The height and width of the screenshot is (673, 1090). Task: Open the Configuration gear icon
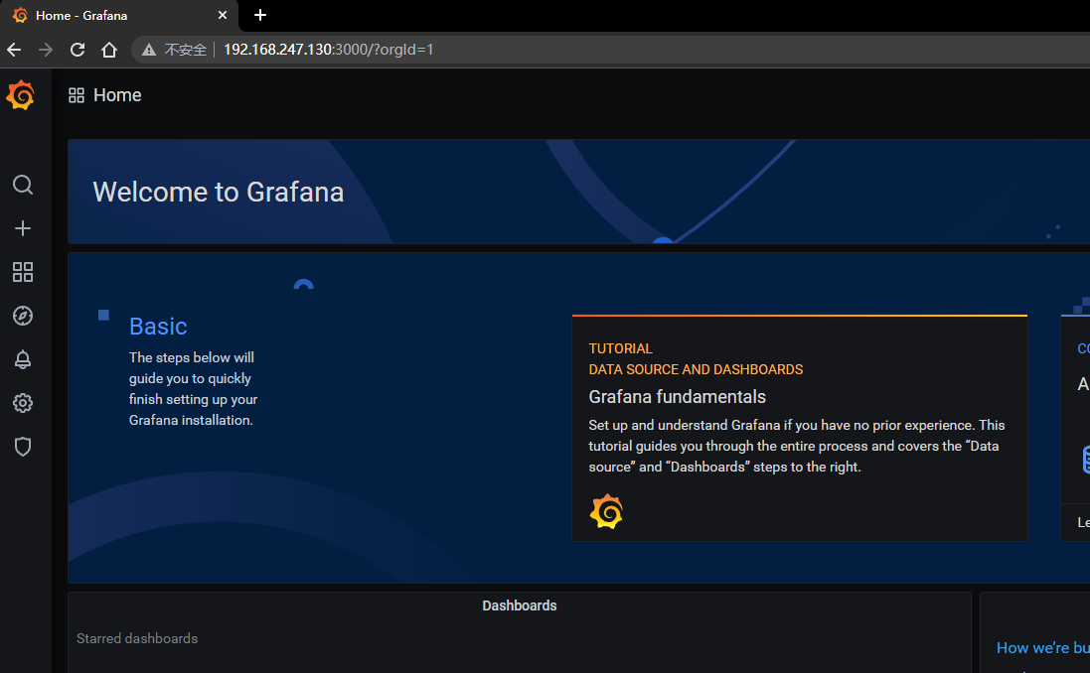(23, 403)
